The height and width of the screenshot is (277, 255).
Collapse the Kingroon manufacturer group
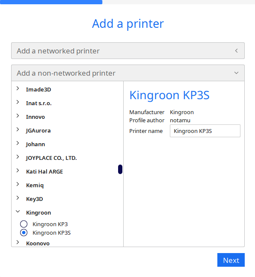click(x=18, y=212)
